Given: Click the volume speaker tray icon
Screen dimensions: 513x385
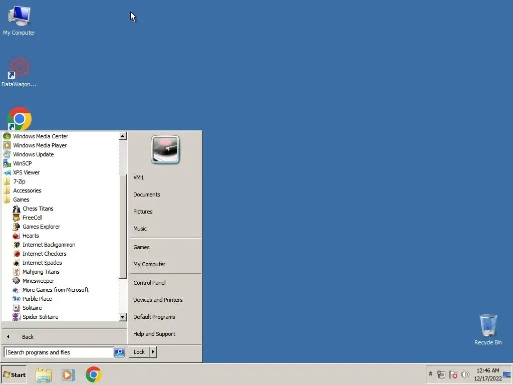Looking at the screenshot, I should [x=465, y=374].
